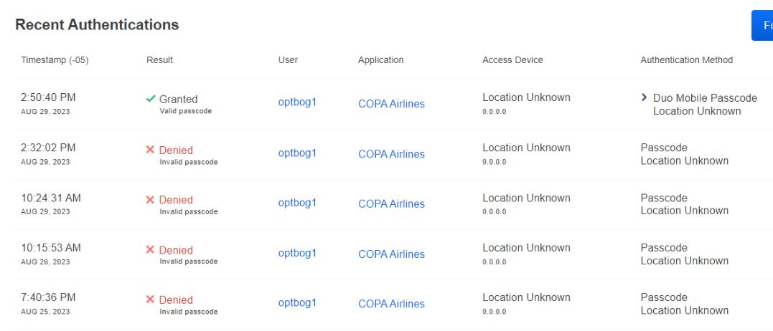Click the blue button at top right
Viewport: 773px width, 331px height.
coord(762,26)
